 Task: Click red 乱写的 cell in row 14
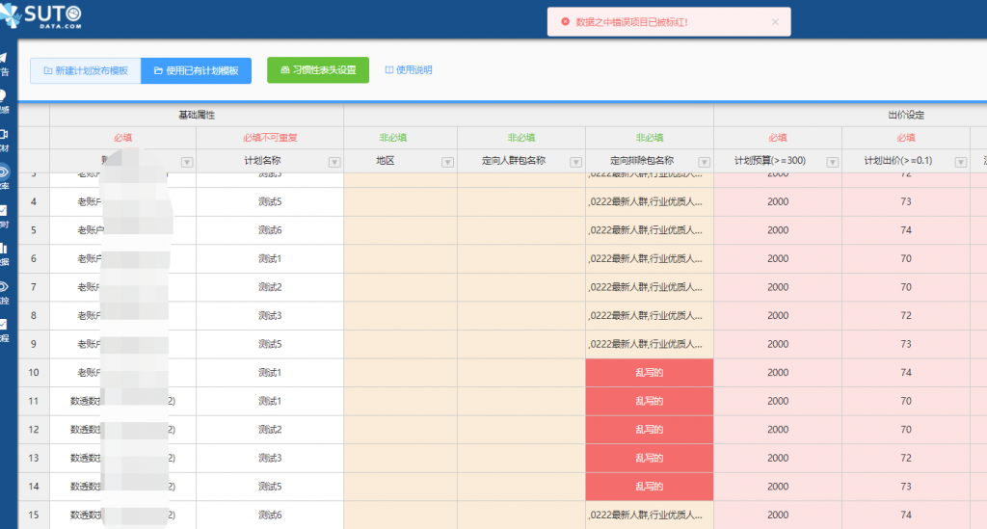650,487
